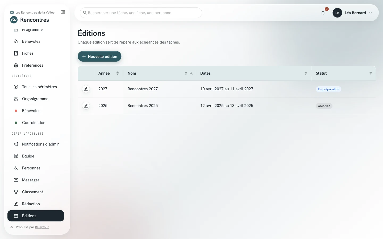Go to the Équipe page
Screen dimensions: 383x239
pyautogui.click(x=36, y=156)
